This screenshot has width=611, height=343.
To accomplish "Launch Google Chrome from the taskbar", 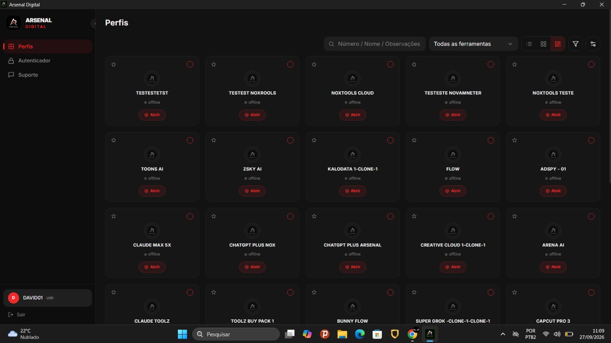I will click(412, 334).
